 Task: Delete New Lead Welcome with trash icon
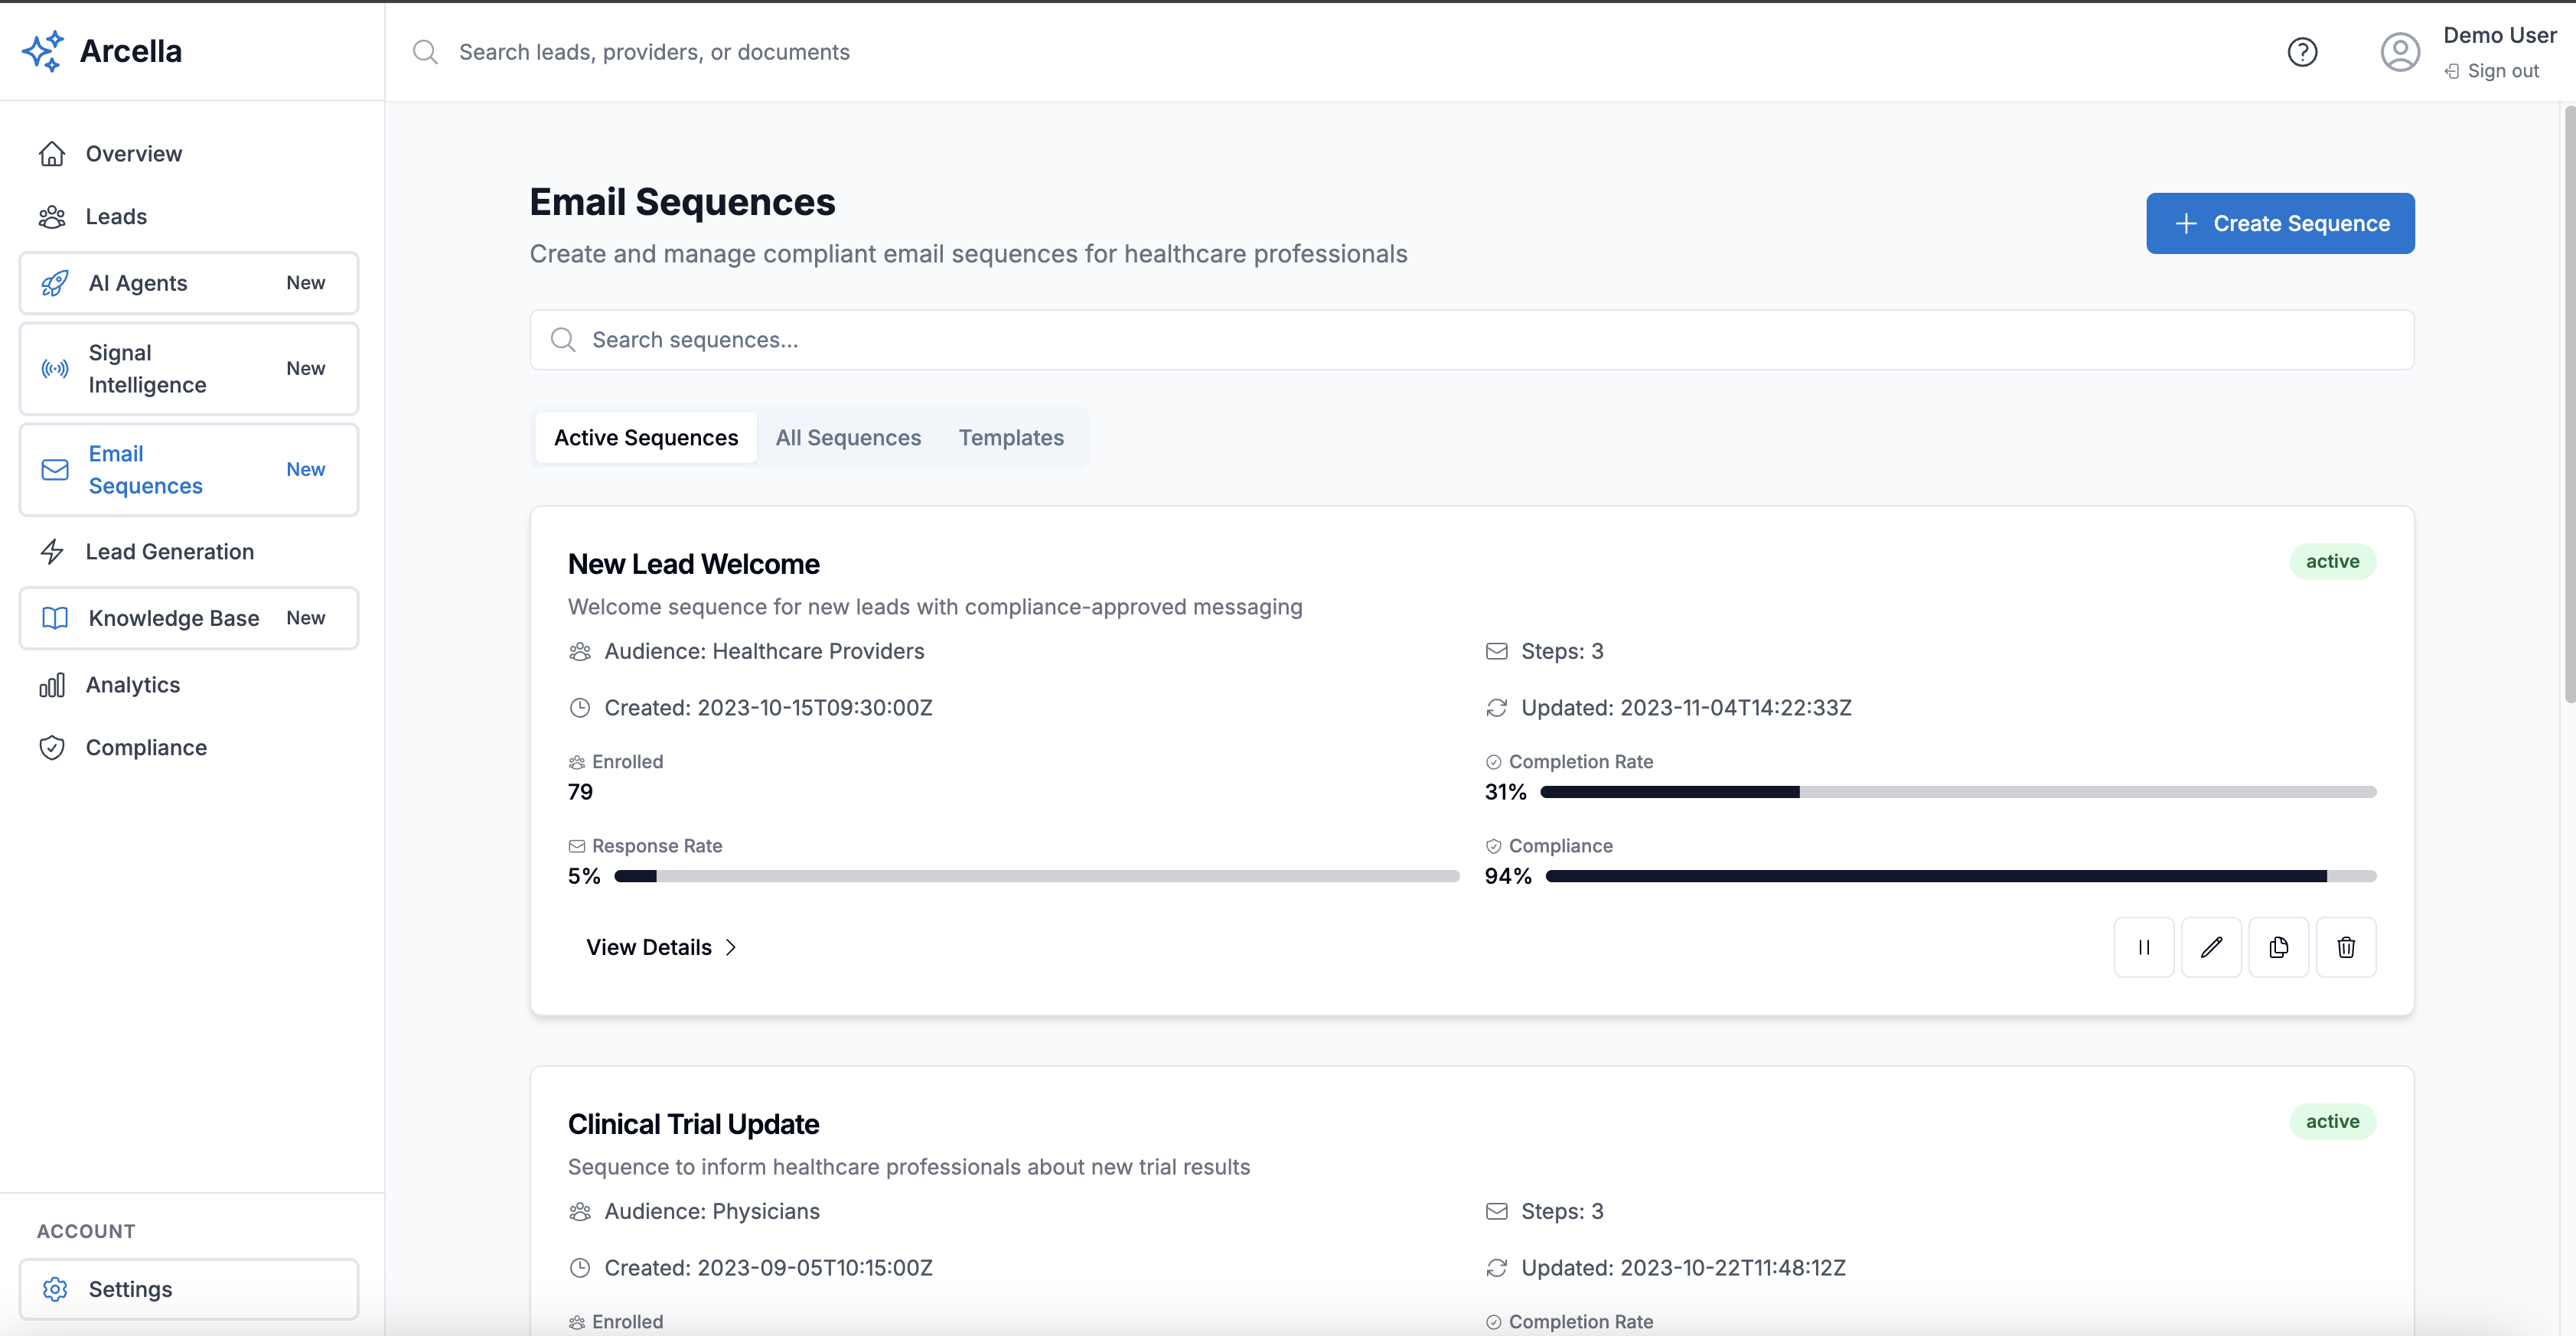2345,947
